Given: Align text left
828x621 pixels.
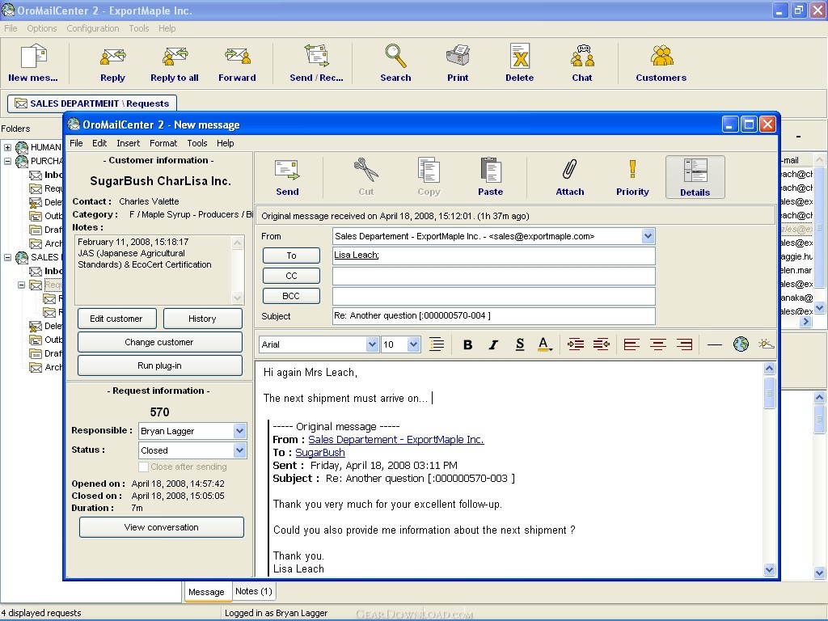Looking at the screenshot, I should click(632, 344).
